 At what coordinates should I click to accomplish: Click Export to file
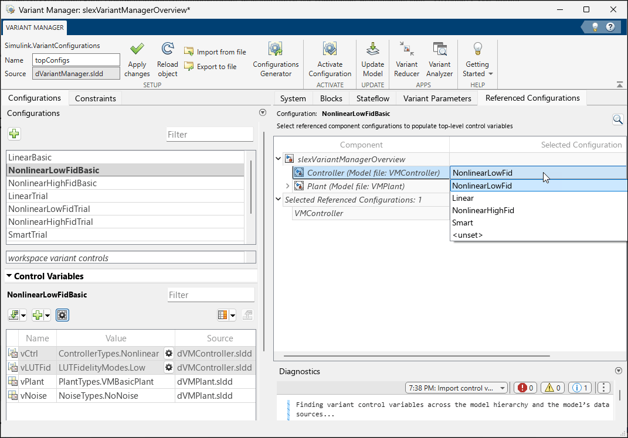[x=211, y=66]
